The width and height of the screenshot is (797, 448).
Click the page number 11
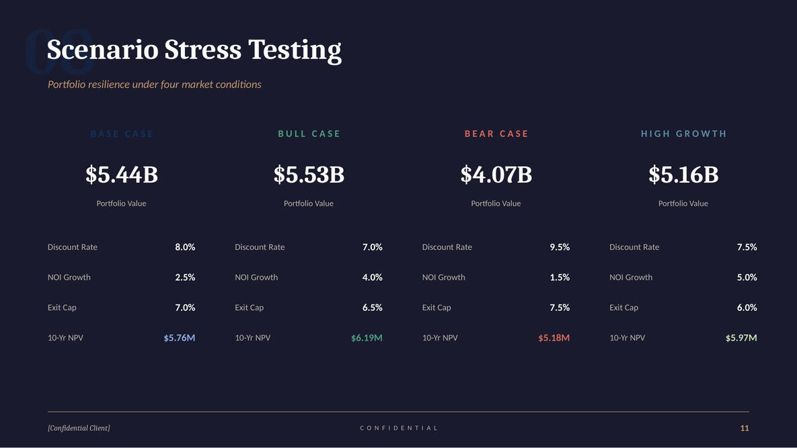[745, 428]
